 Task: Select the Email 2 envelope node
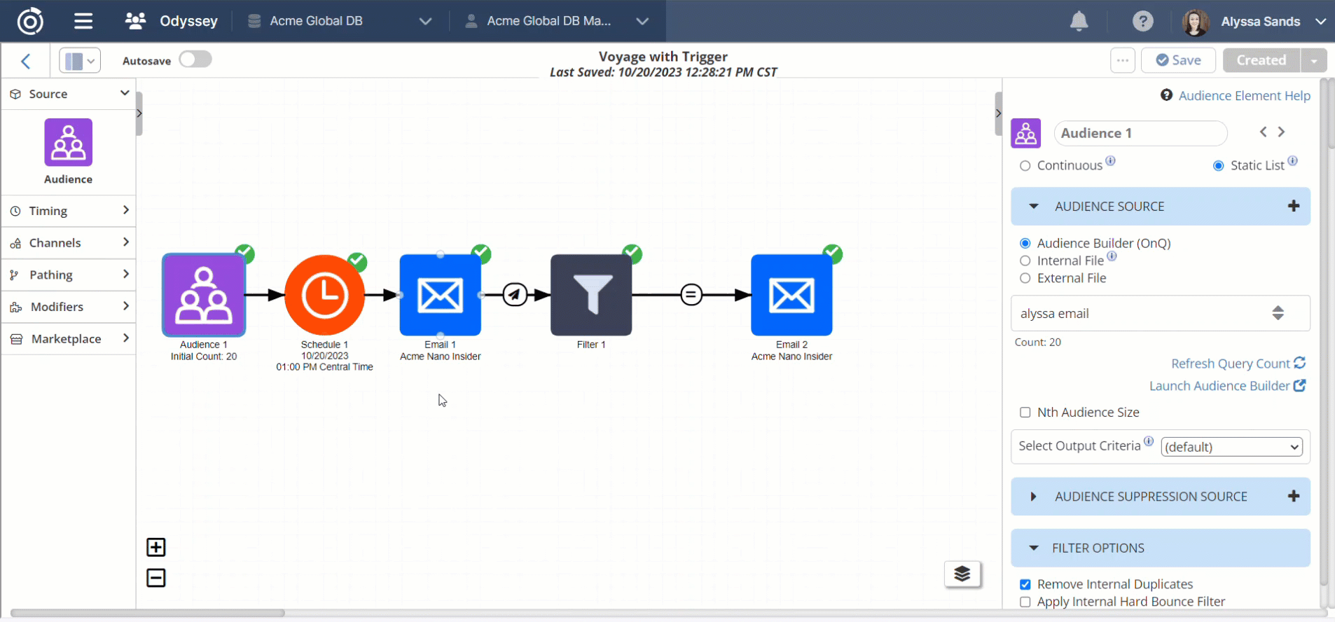tap(791, 295)
